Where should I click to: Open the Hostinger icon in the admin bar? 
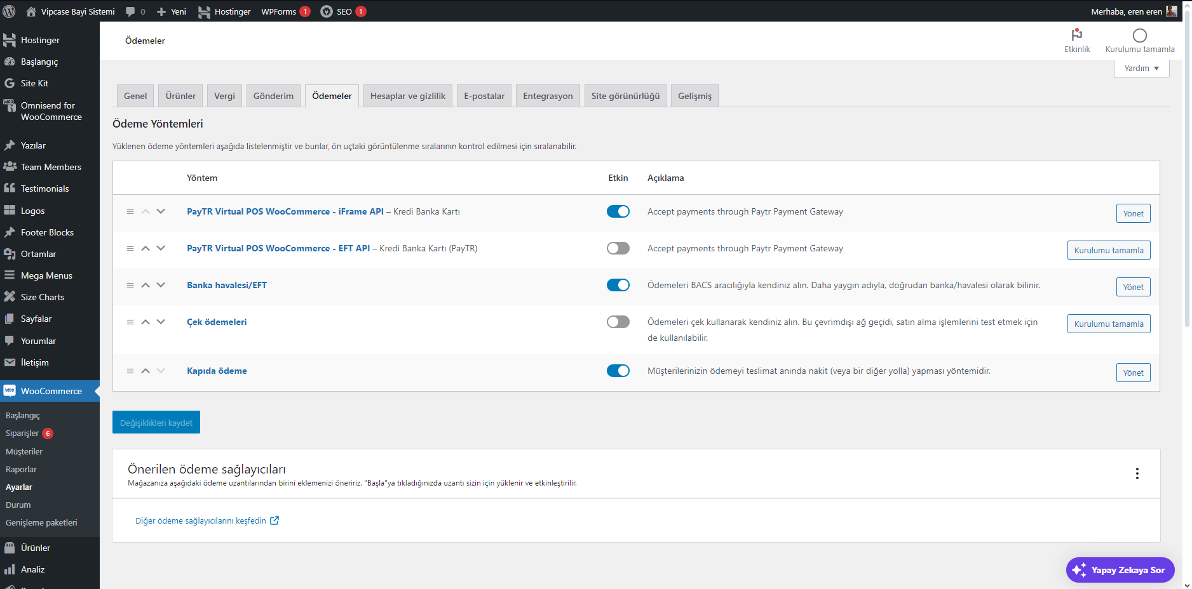point(204,11)
